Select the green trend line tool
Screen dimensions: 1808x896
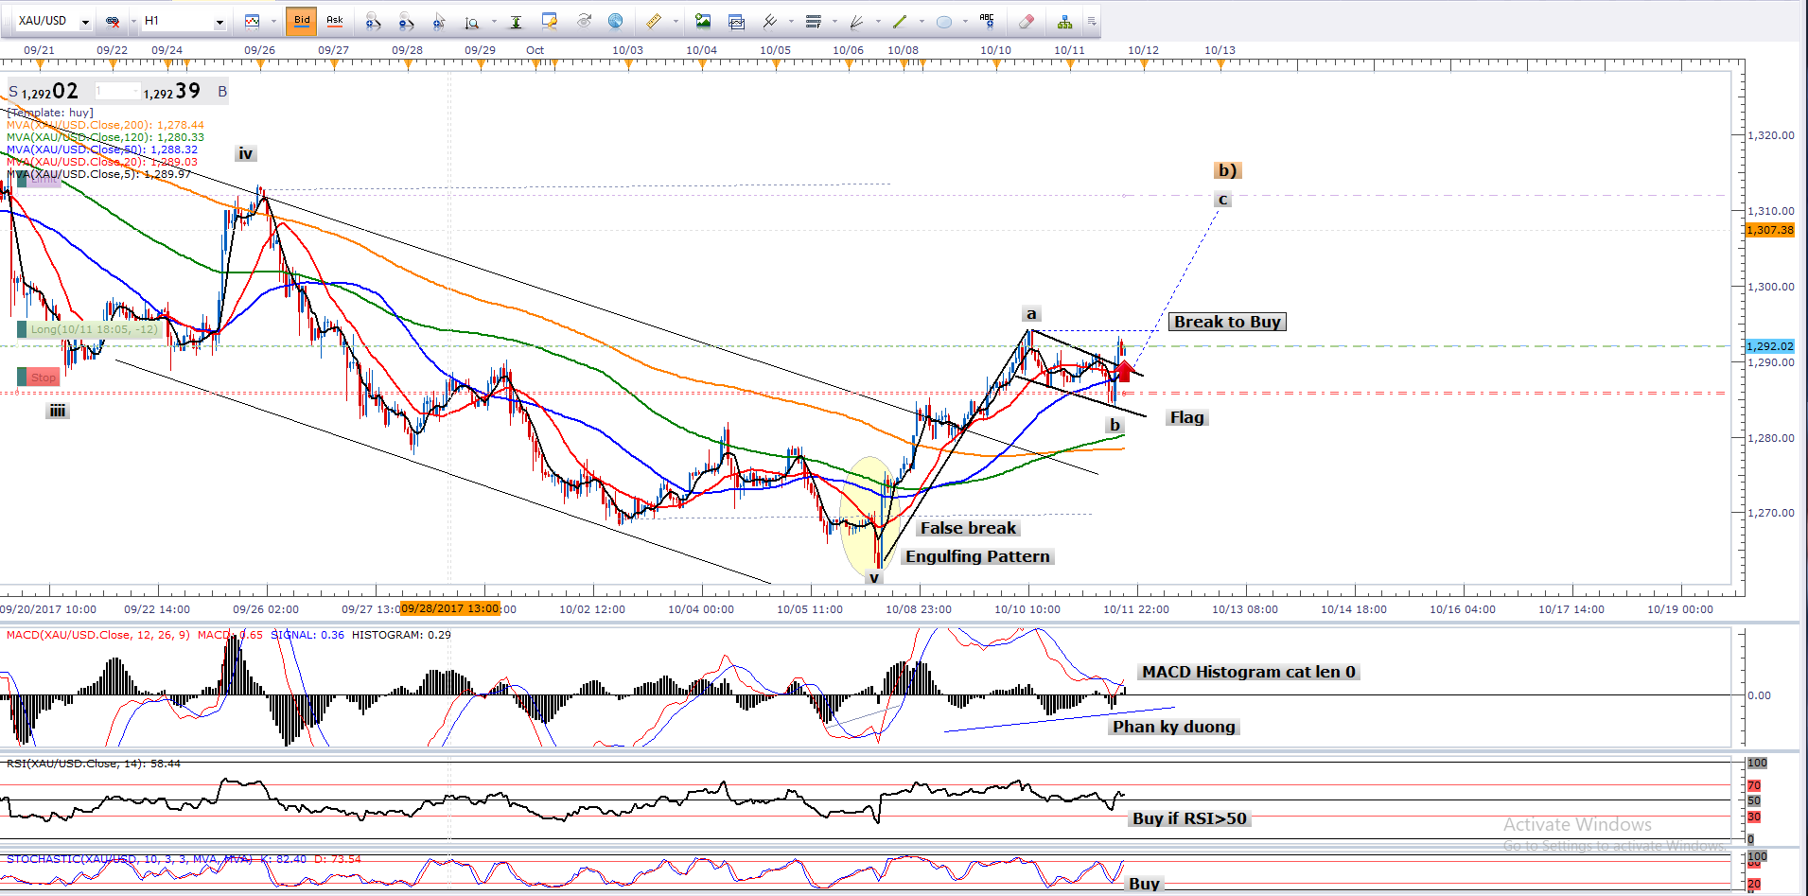(899, 21)
